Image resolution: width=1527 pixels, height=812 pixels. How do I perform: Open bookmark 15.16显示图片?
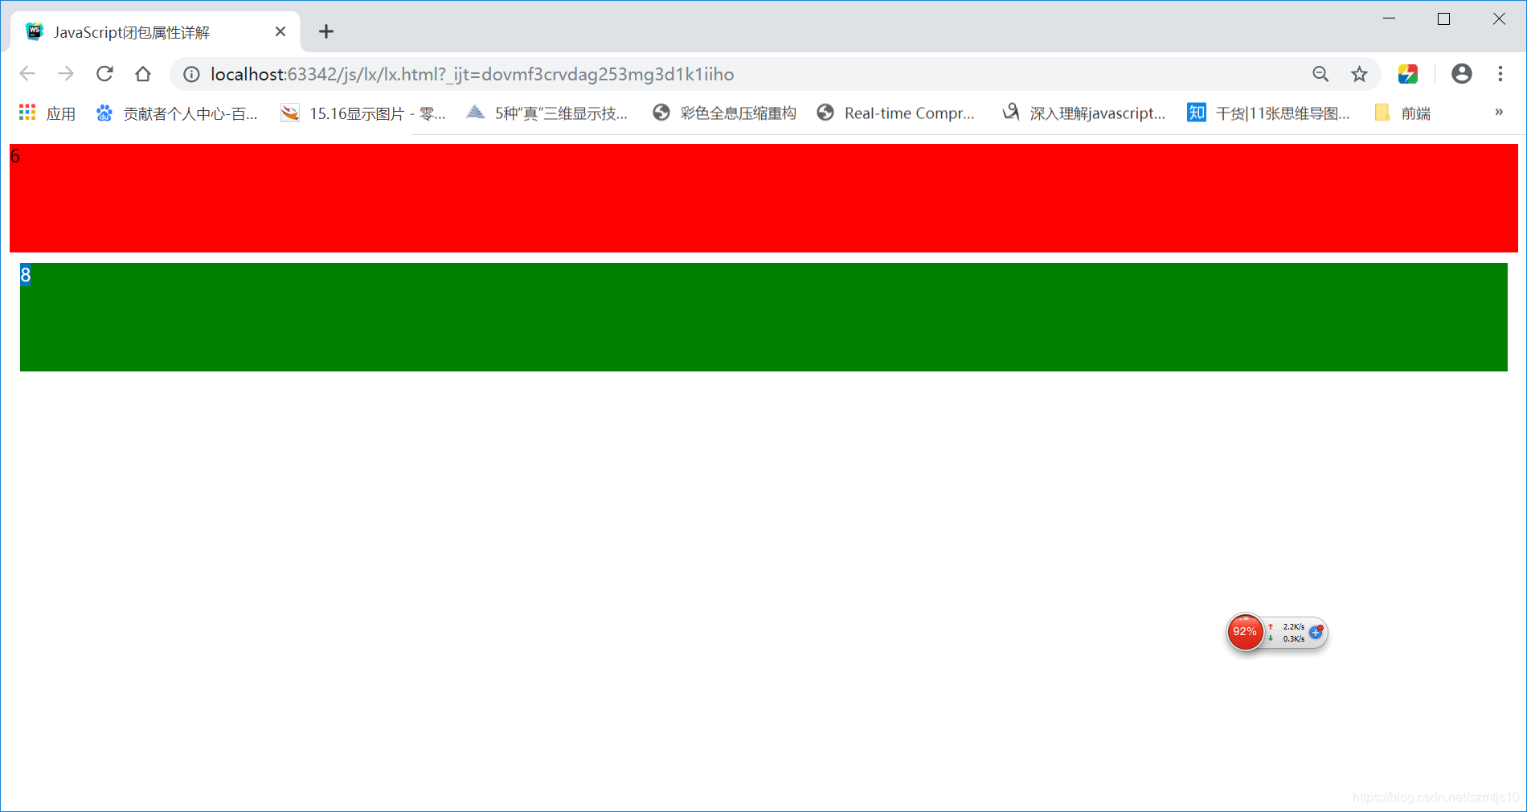coord(362,113)
